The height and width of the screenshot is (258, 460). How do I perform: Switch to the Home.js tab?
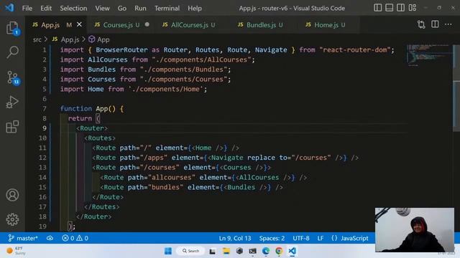click(x=326, y=25)
